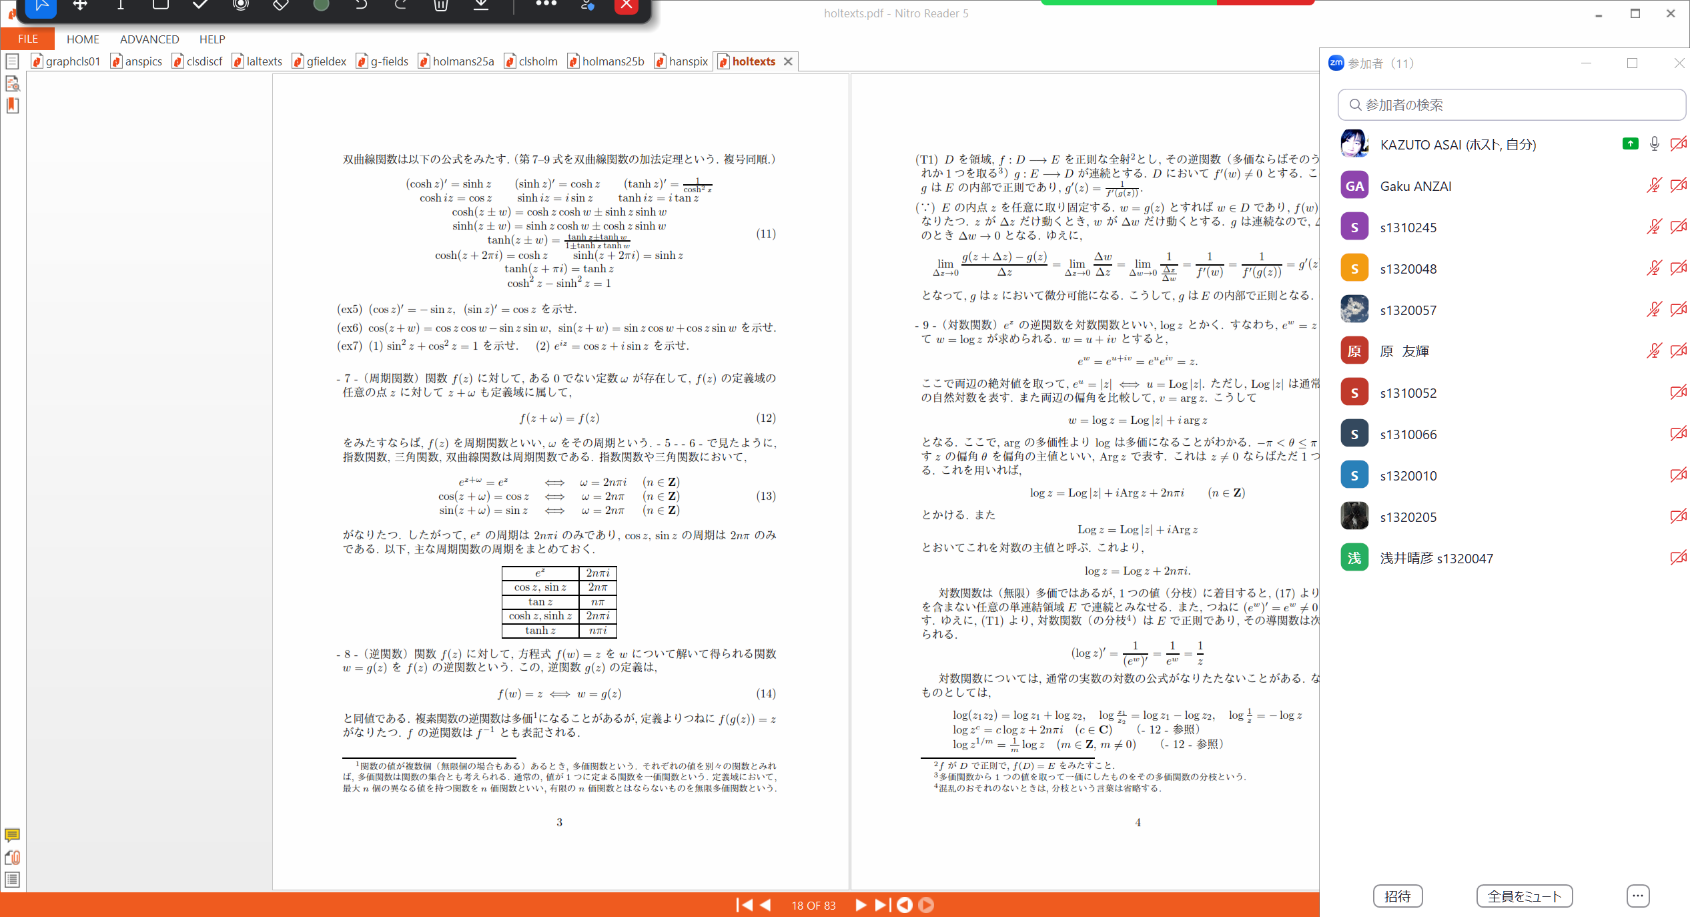Open the comments panel in left sidebar
Viewport: 1690px width, 917px height.
tap(12, 835)
